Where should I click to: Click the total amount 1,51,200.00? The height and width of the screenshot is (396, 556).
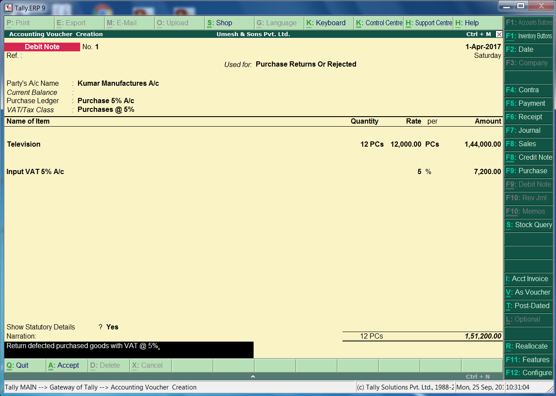coord(483,336)
